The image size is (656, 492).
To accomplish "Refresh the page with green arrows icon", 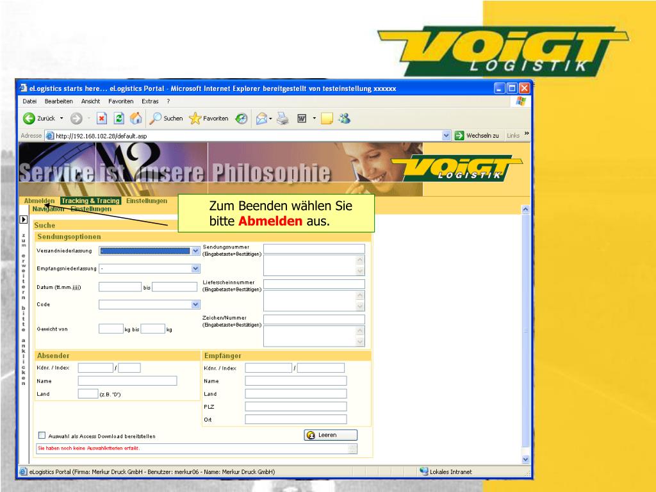I will [119, 119].
